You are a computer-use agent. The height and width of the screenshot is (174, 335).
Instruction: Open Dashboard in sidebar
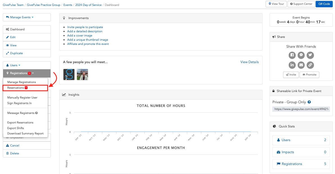(27, 29)
